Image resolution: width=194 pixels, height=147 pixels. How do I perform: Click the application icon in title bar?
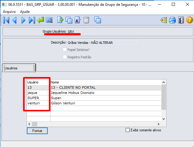pyautogui.click(x=4, y=4)
